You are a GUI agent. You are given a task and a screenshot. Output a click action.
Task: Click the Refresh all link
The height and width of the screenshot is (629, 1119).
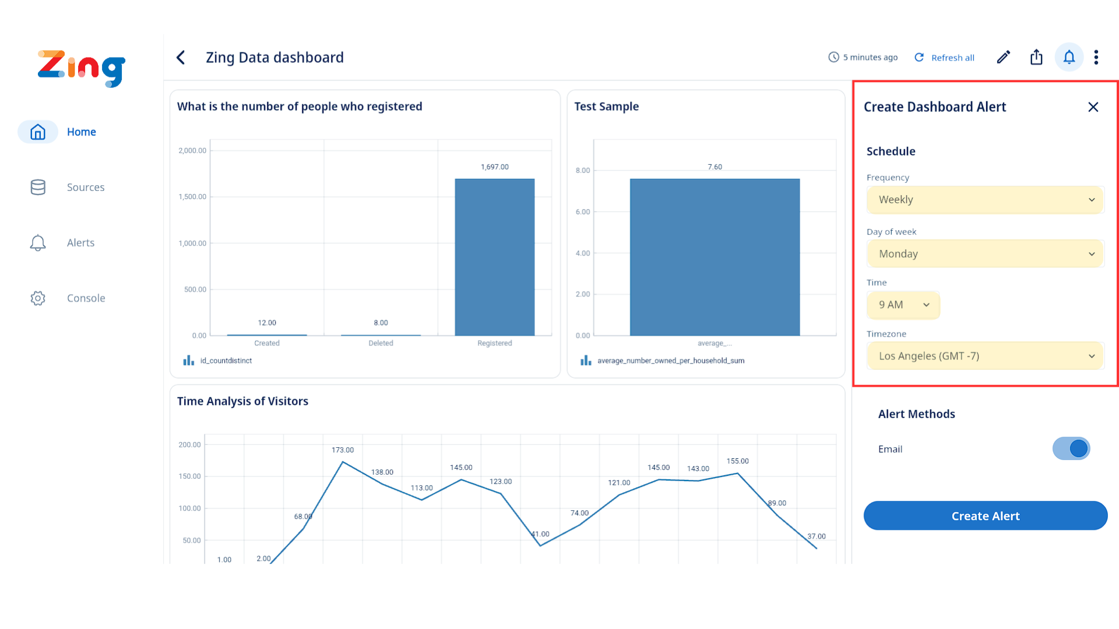(x=952, y=58)
